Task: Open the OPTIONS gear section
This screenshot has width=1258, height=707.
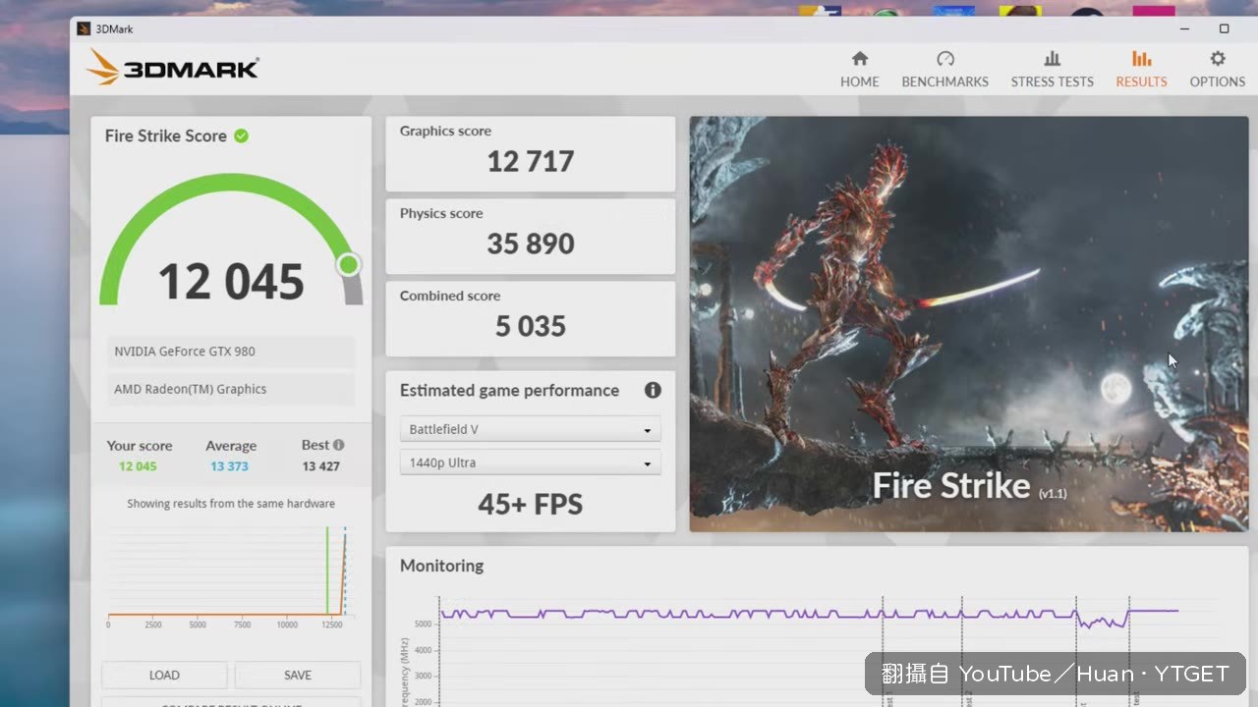Action: tap(1217, 70)
